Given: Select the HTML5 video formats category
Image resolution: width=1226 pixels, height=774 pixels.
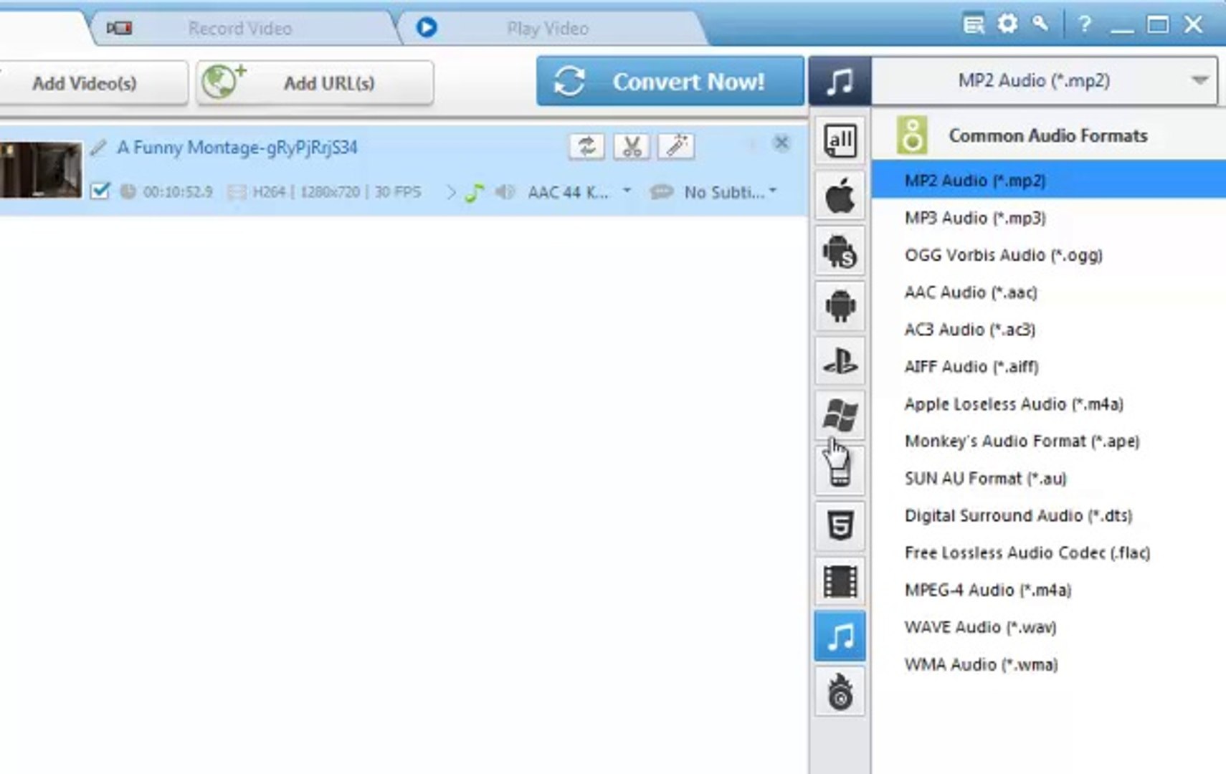Looking at the screenshot, I should 840,526.
